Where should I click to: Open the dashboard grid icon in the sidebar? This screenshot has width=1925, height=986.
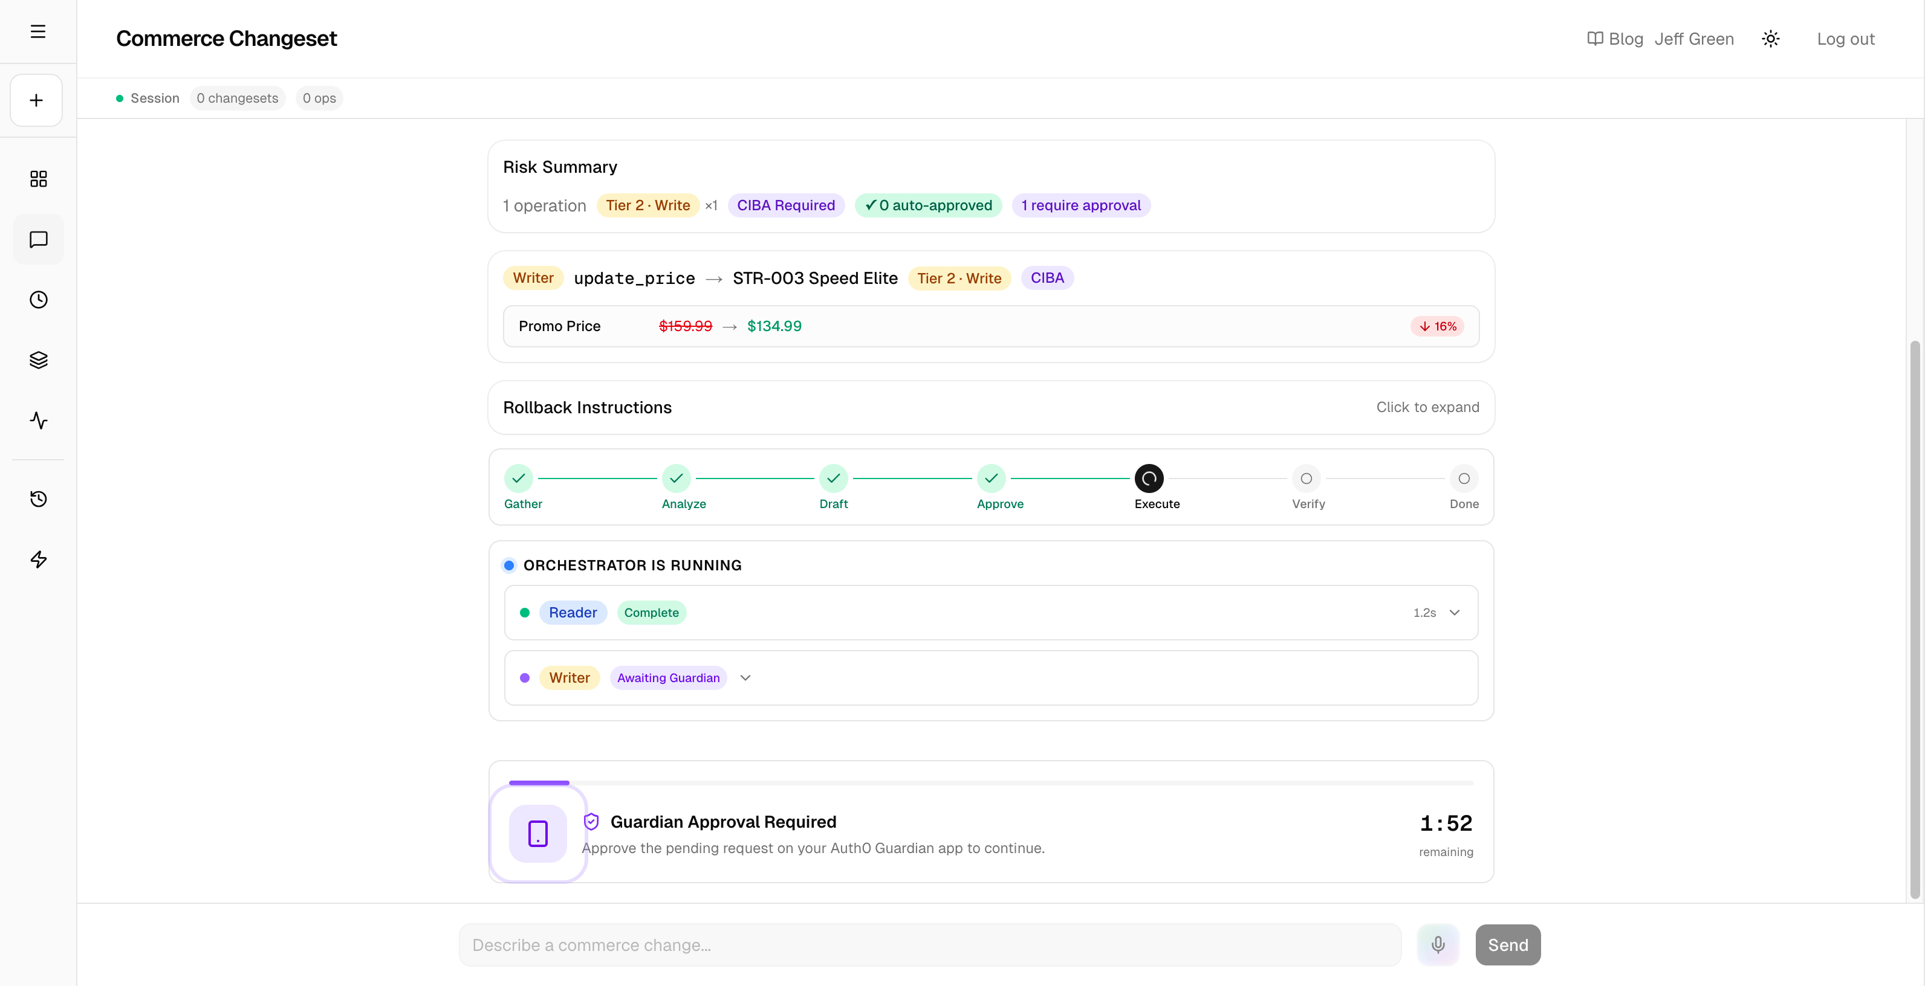point(38,178)
